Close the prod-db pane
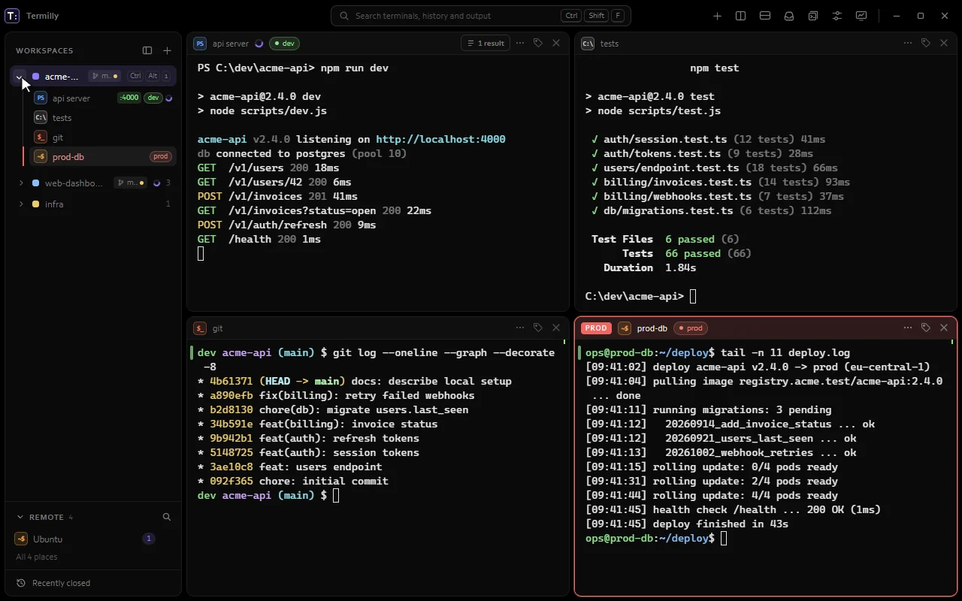Screen dimensions: 962x601 click(x=944, y=328)
